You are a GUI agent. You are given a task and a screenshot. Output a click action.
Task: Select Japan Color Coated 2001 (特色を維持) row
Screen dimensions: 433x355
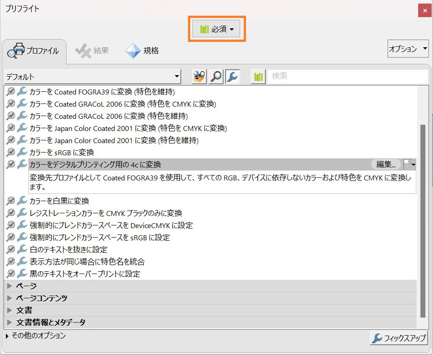click(x=210, y=140)
